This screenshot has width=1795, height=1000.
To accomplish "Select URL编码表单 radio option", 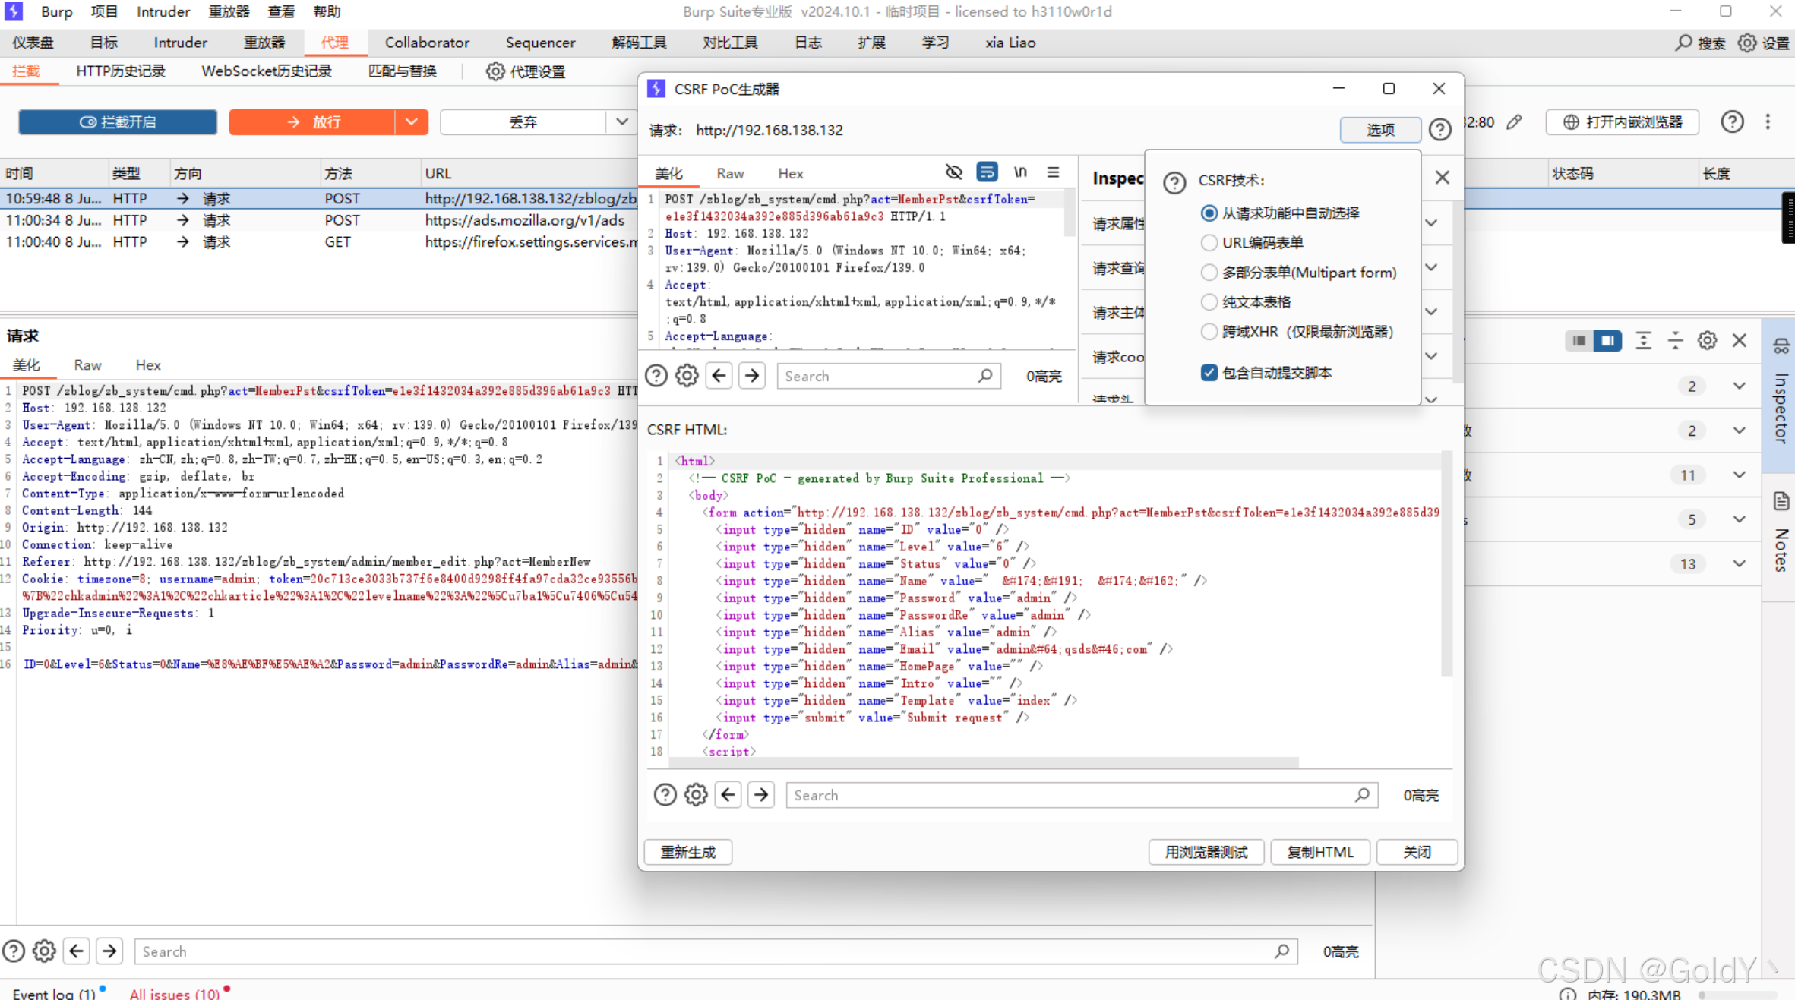I will pyautogui.click(x=1209, y=243).
